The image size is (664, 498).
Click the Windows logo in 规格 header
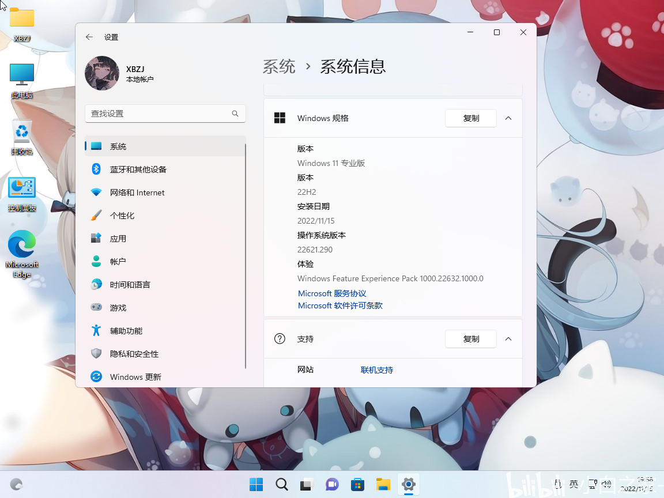coord(280,118)
